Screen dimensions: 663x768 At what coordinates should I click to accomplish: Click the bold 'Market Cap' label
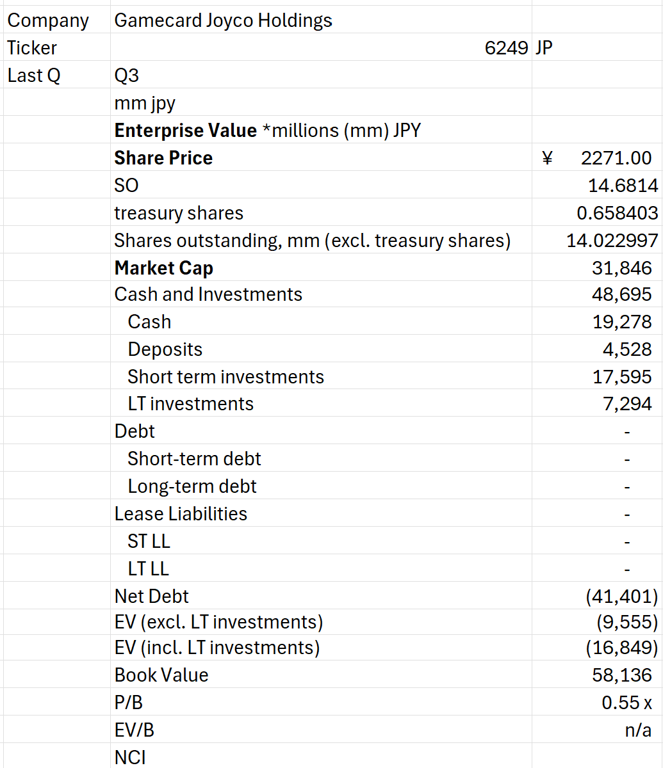164,268
